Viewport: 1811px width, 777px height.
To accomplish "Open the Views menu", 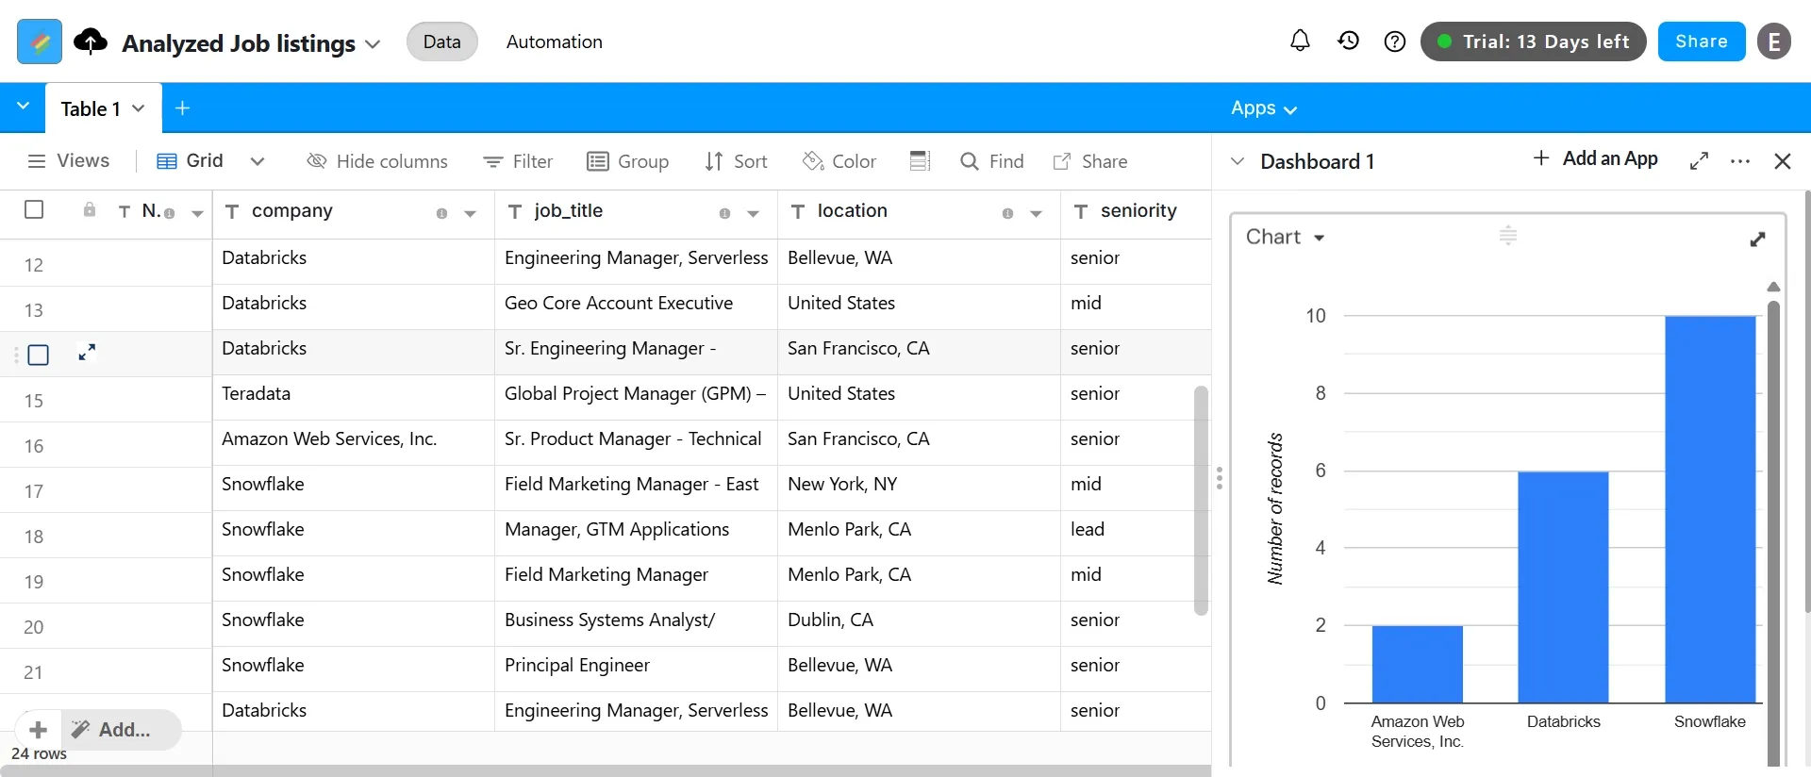I will coord(69,161).
